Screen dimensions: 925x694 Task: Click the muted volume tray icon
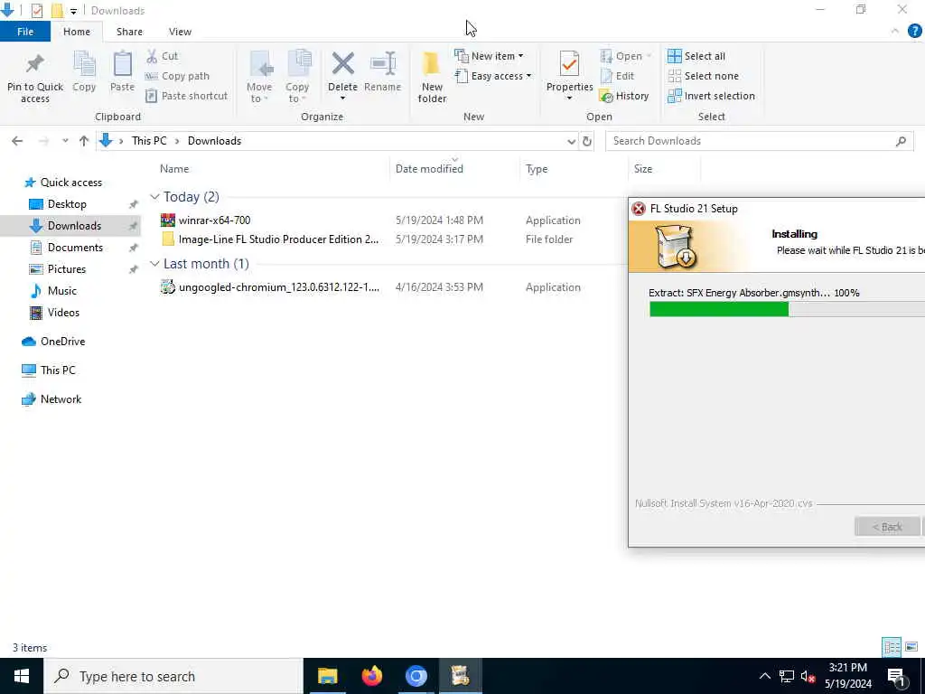pyautogui.click(x=808, y=676)
